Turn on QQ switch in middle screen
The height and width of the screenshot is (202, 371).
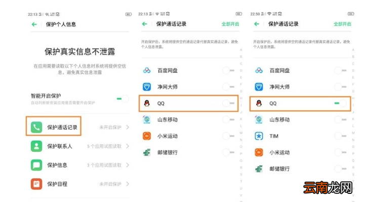pos(228,103)
